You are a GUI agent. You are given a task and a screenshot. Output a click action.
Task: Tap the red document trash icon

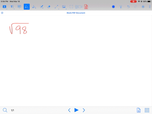86,7
